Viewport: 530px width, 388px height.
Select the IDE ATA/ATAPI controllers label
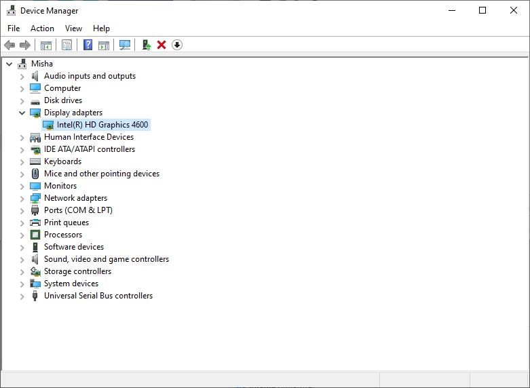90,149
